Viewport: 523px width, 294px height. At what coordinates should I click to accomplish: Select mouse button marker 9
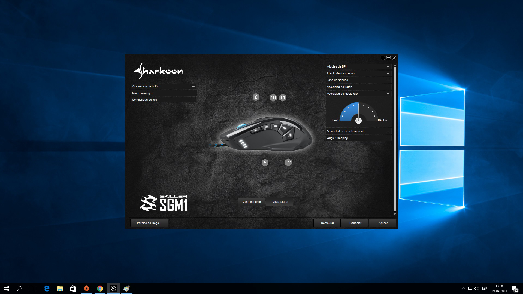pyautogui.click(x=265, y=163)
